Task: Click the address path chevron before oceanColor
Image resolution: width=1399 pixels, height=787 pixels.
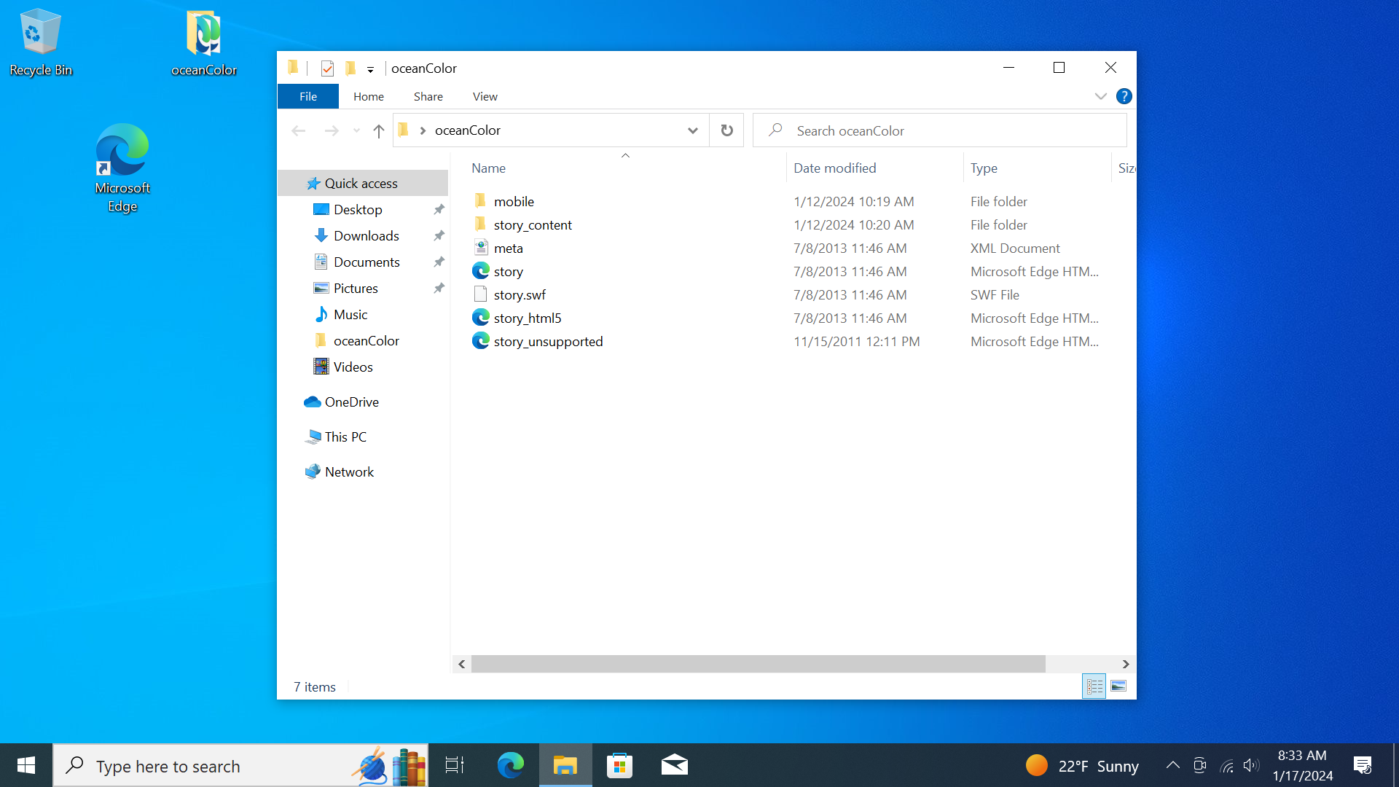Action: pos(423,131)
